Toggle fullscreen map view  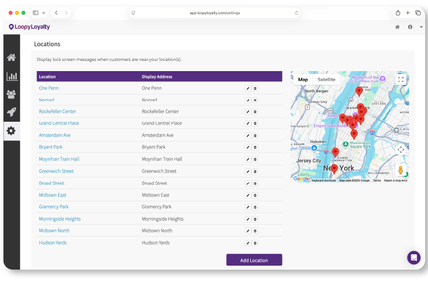click(x=401, y=79)
